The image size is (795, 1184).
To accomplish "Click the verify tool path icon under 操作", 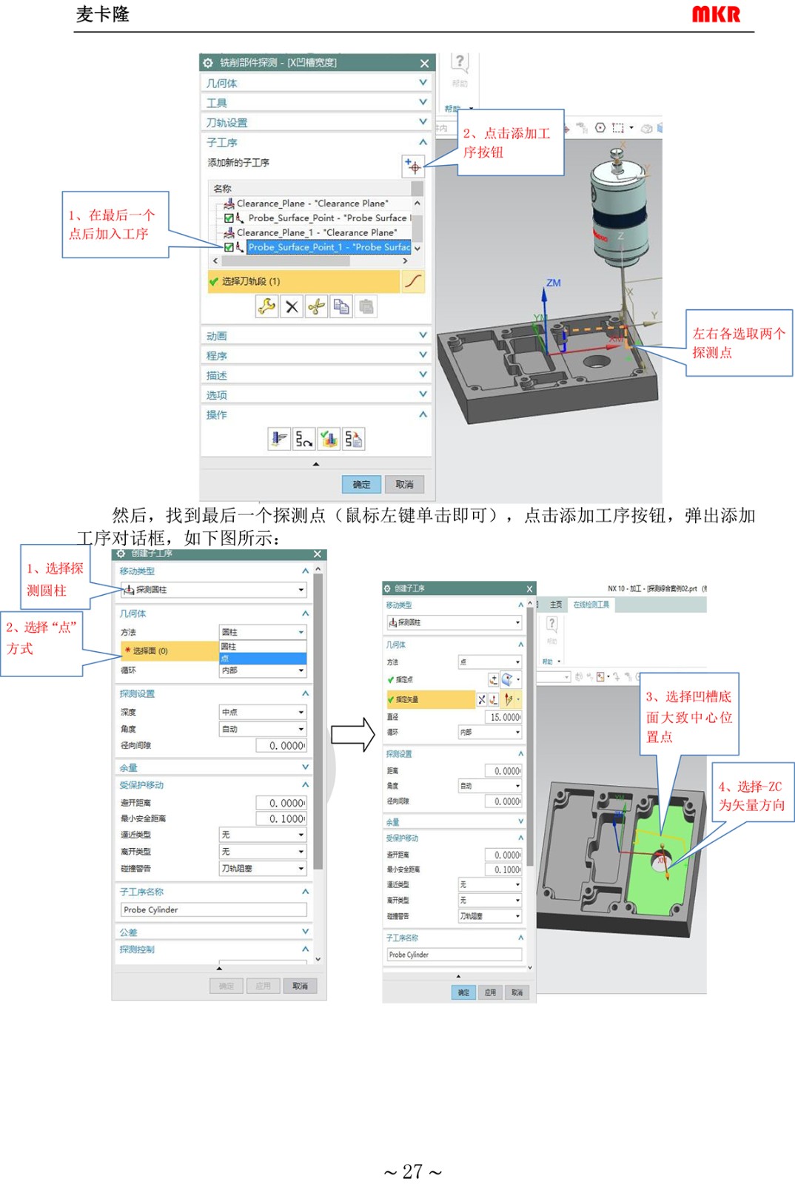I will (x=329, y=440).
